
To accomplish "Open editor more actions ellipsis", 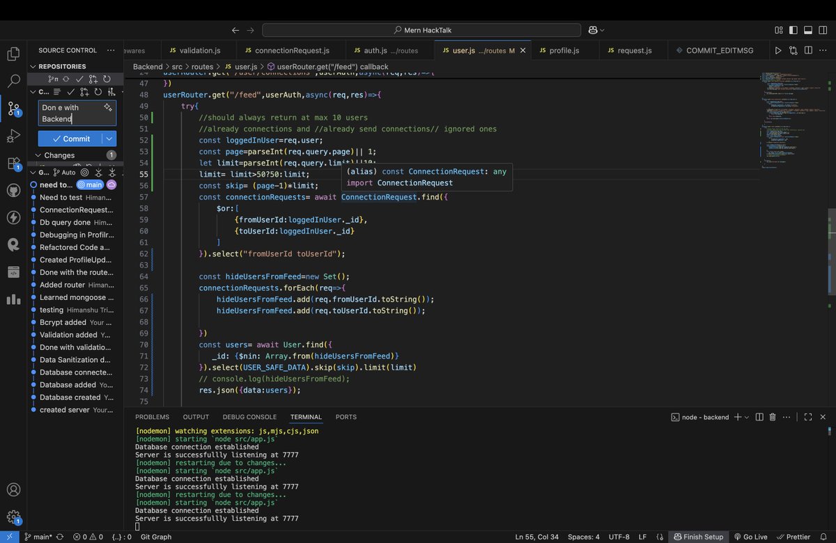I will coord(823,51).
